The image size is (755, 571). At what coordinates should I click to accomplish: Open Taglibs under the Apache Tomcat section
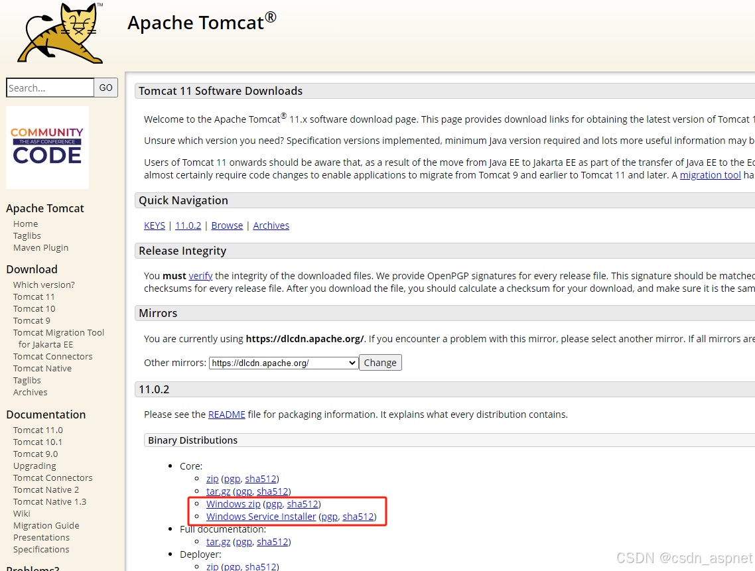point(27,236)
